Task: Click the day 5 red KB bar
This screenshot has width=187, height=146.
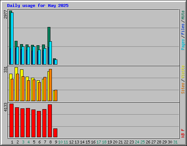Action: point(33,123)
